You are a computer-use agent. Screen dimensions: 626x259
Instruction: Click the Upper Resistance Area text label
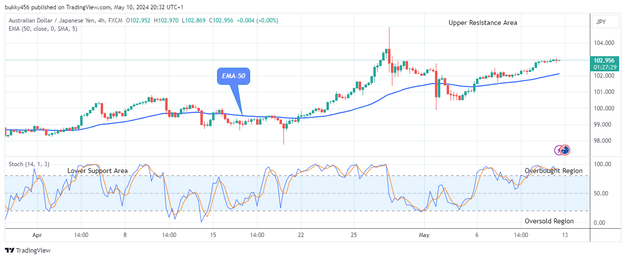pos(483,22)
